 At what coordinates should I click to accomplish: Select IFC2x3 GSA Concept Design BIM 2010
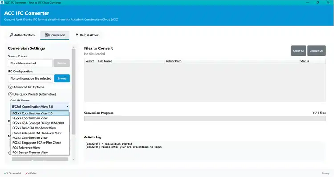click(x=40, y=123)
